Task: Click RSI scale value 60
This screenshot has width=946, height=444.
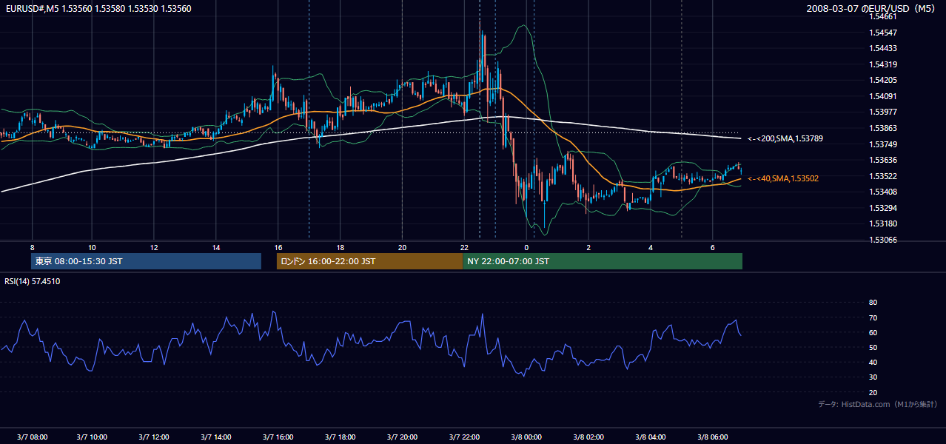Action: point(873,332)
